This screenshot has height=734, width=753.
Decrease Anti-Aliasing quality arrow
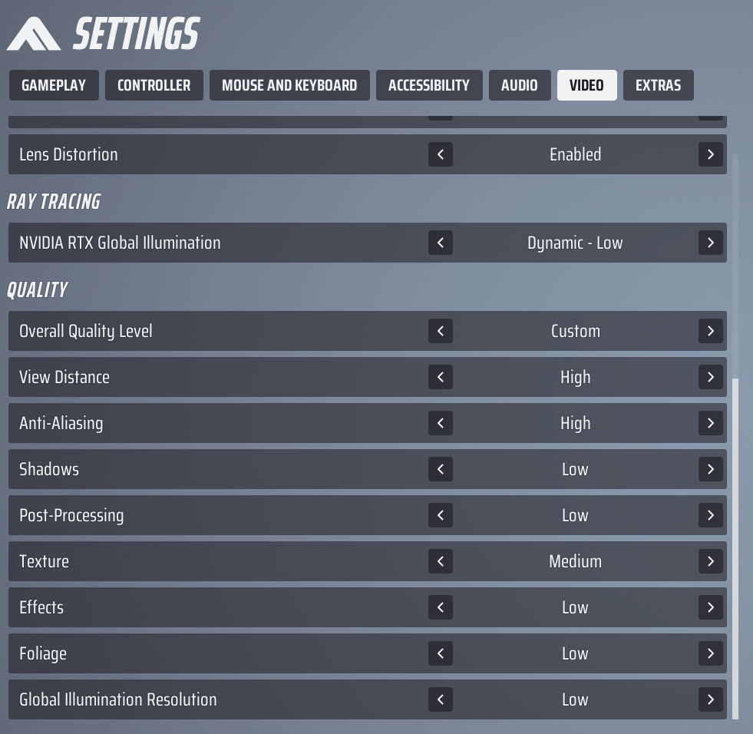click(x=441, y=423)
